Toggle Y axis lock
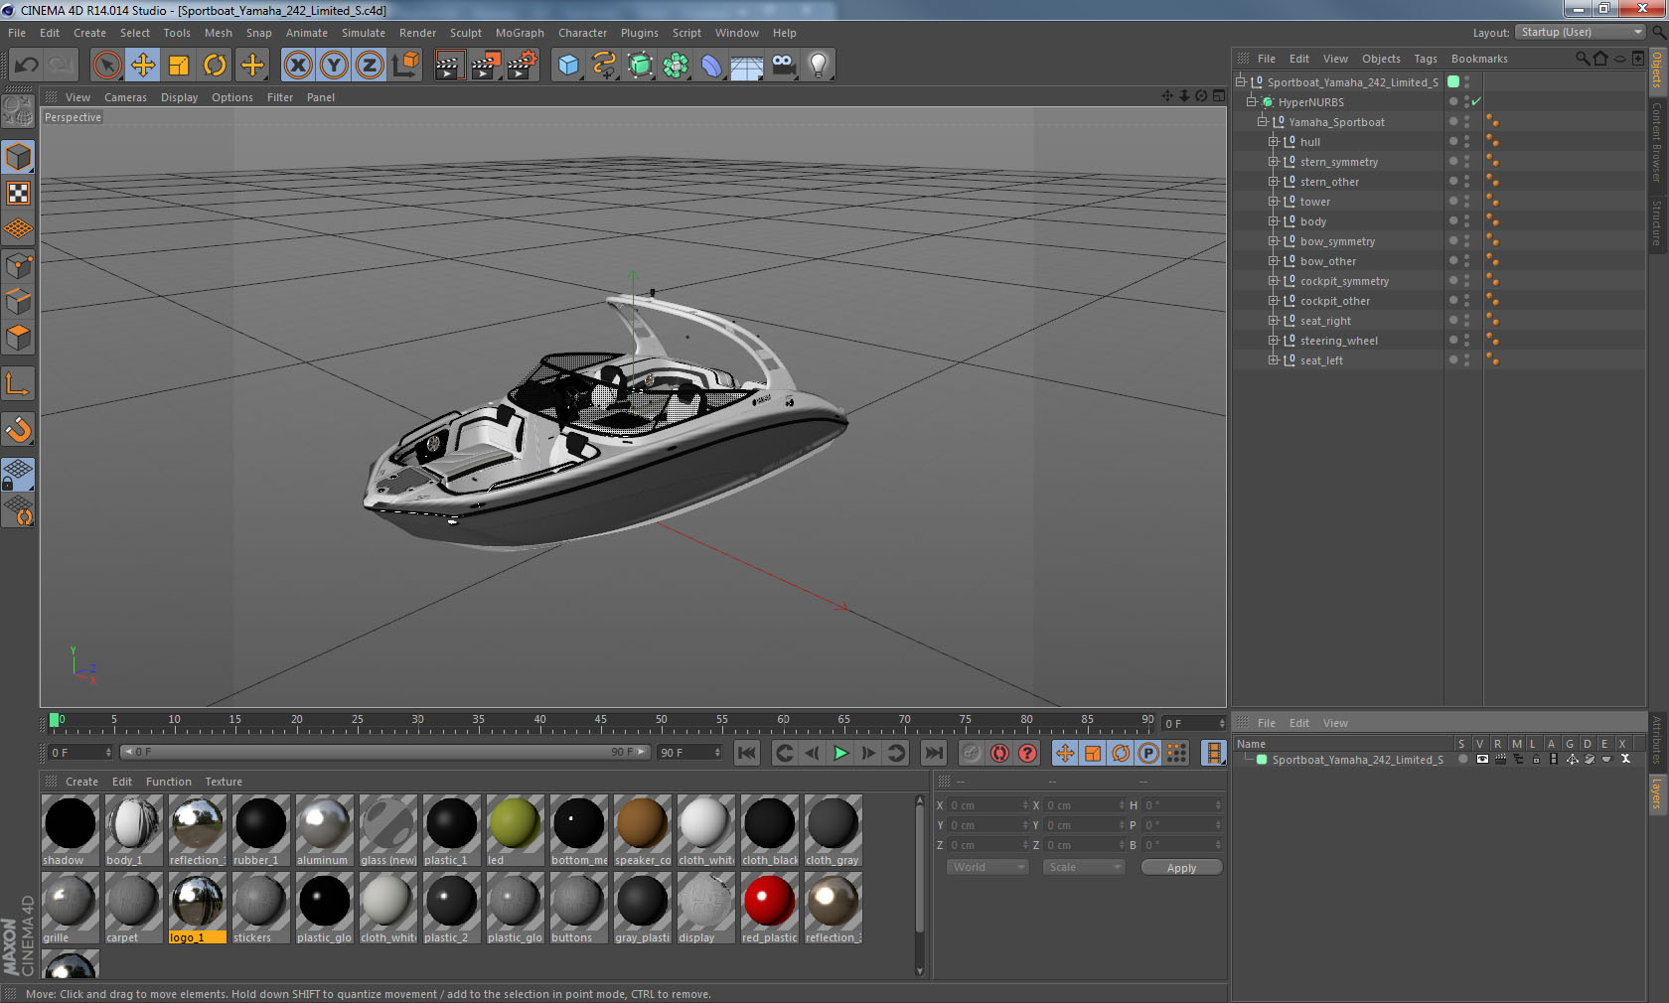 pos(334,66)
